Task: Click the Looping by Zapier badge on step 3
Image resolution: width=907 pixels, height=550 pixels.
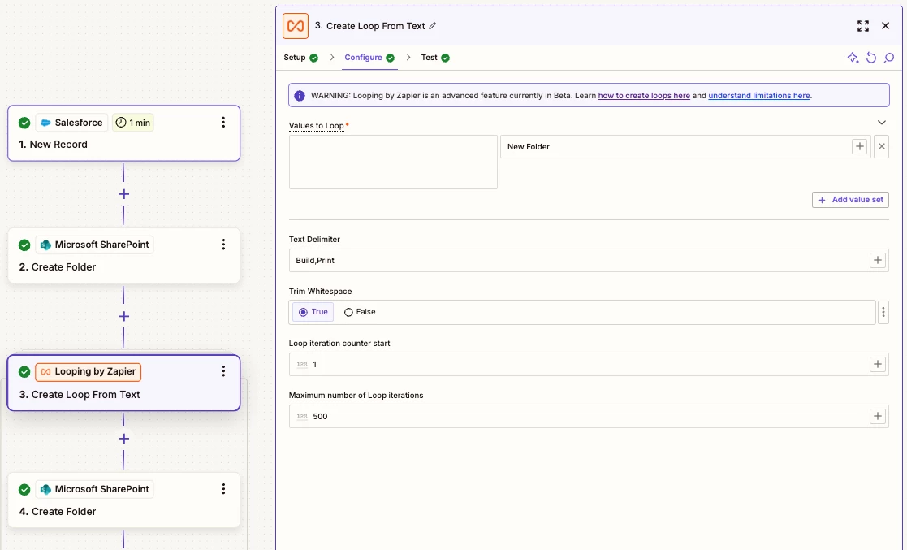Action: (x=89, y=371)
